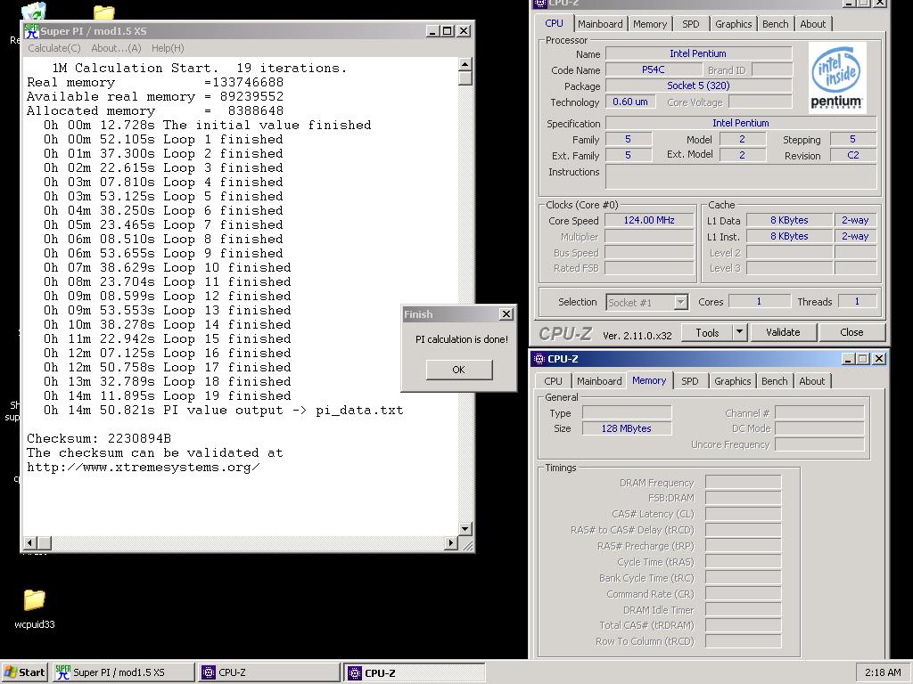Click the Package Socket 5 (320) field
913x684 pixels.
(x=698, y=85)
